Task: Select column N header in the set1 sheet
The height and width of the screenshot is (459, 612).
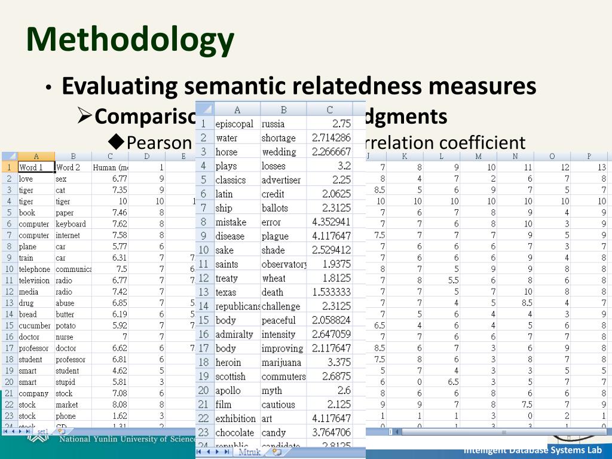Action: point(515,156)
